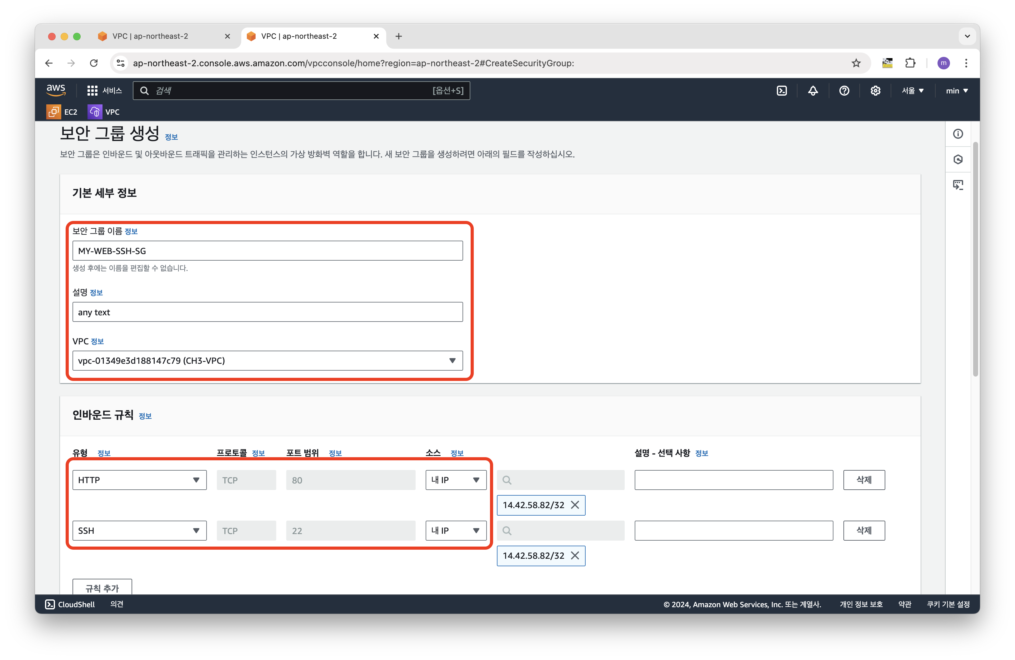Click the security group name input field
The image size is (1015, 660).
pyautogui.click(x=267, y=251)
